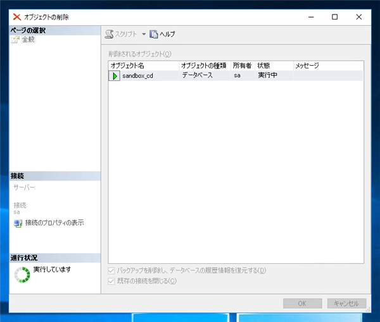
Task: Toggle delete backup and history checkbox
Action: (x=111, y=271)
